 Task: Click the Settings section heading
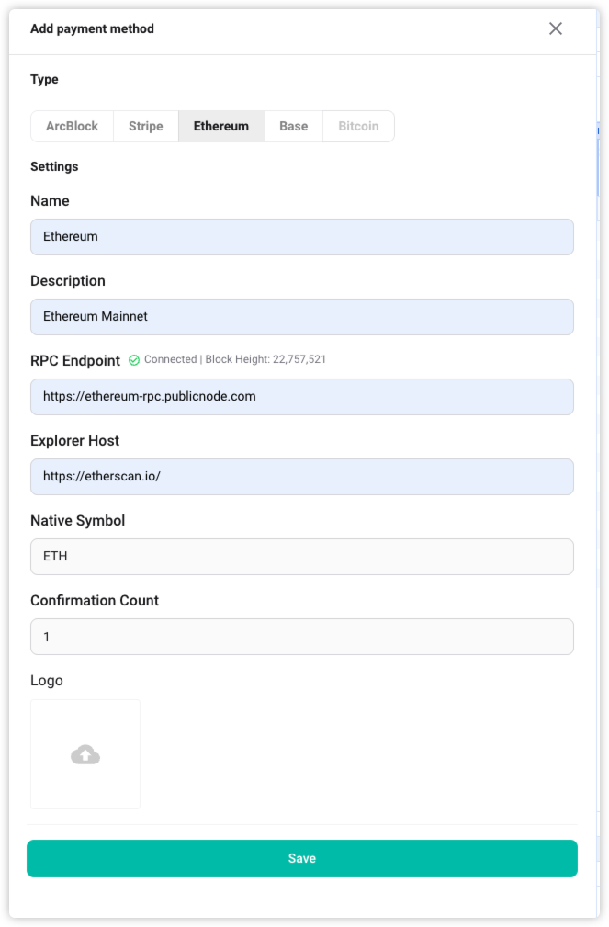tap(54, 166)
